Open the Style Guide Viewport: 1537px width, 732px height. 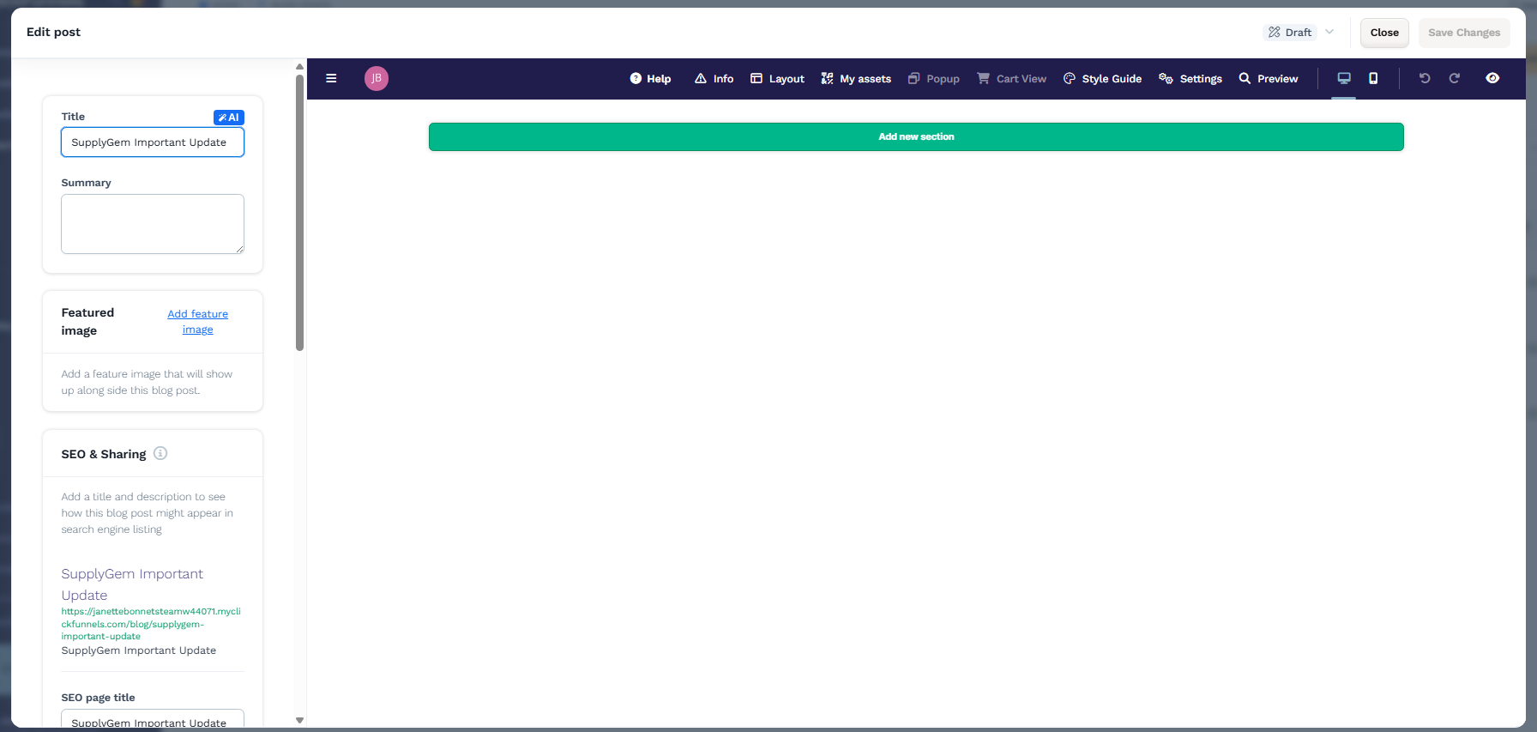coord(1102,78)
